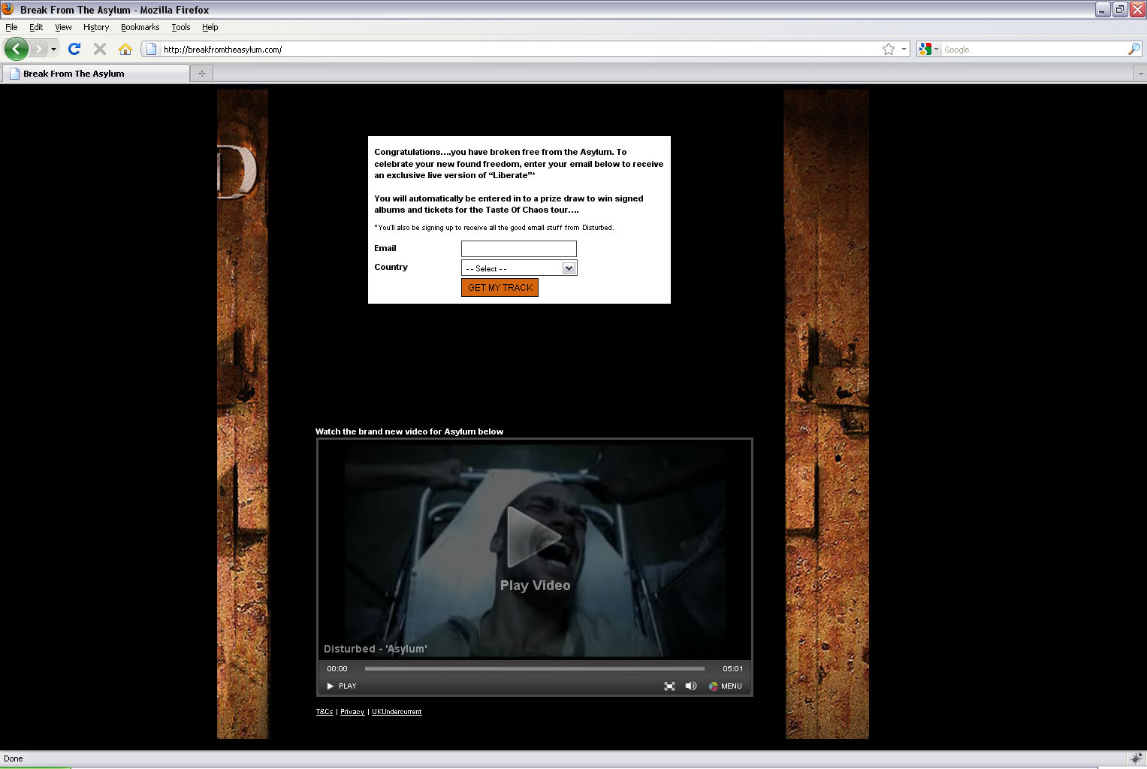Open the Country select dropdown
This screenshot has width=1147, height=769.
point(519,268)
